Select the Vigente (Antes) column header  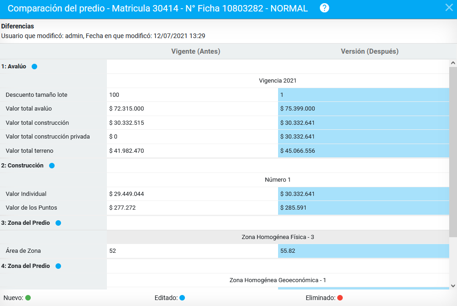tap(195, 51)
